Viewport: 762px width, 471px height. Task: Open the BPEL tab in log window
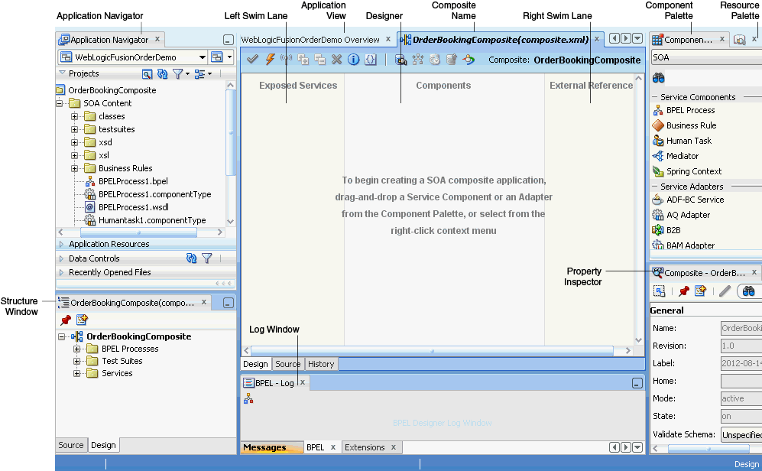pos(316,447)
